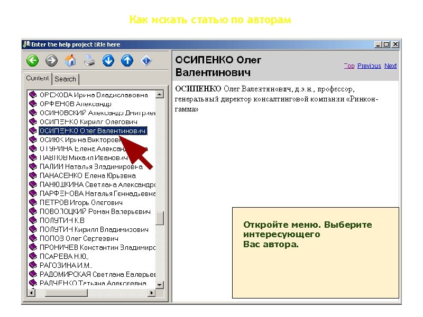423x317 pixels.
Task: Follow the Top link
Action: pos(349,66)
